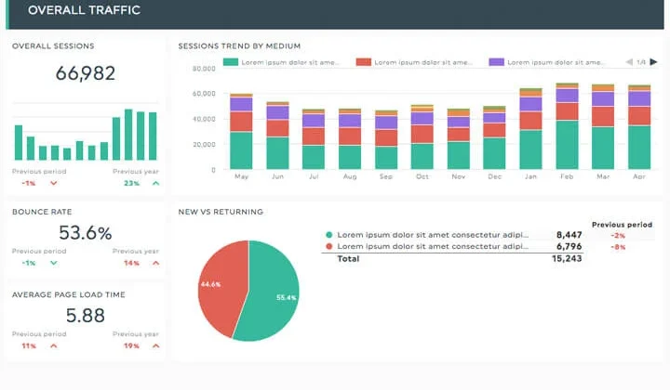Click the OVERALL TRAFFIC header title
The width and height of the screenshot is (670, 390).
(x=84, y=10)
